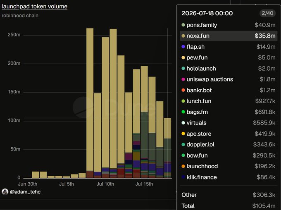The height and width of the screenshot is (210, 281).
Task: Click ape.store's gold color dot
Action: point(183,134)
